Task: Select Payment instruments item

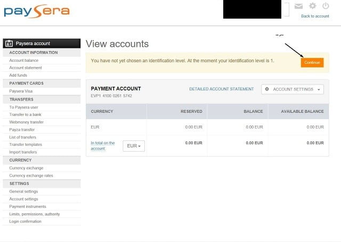Action: point(28,206)
